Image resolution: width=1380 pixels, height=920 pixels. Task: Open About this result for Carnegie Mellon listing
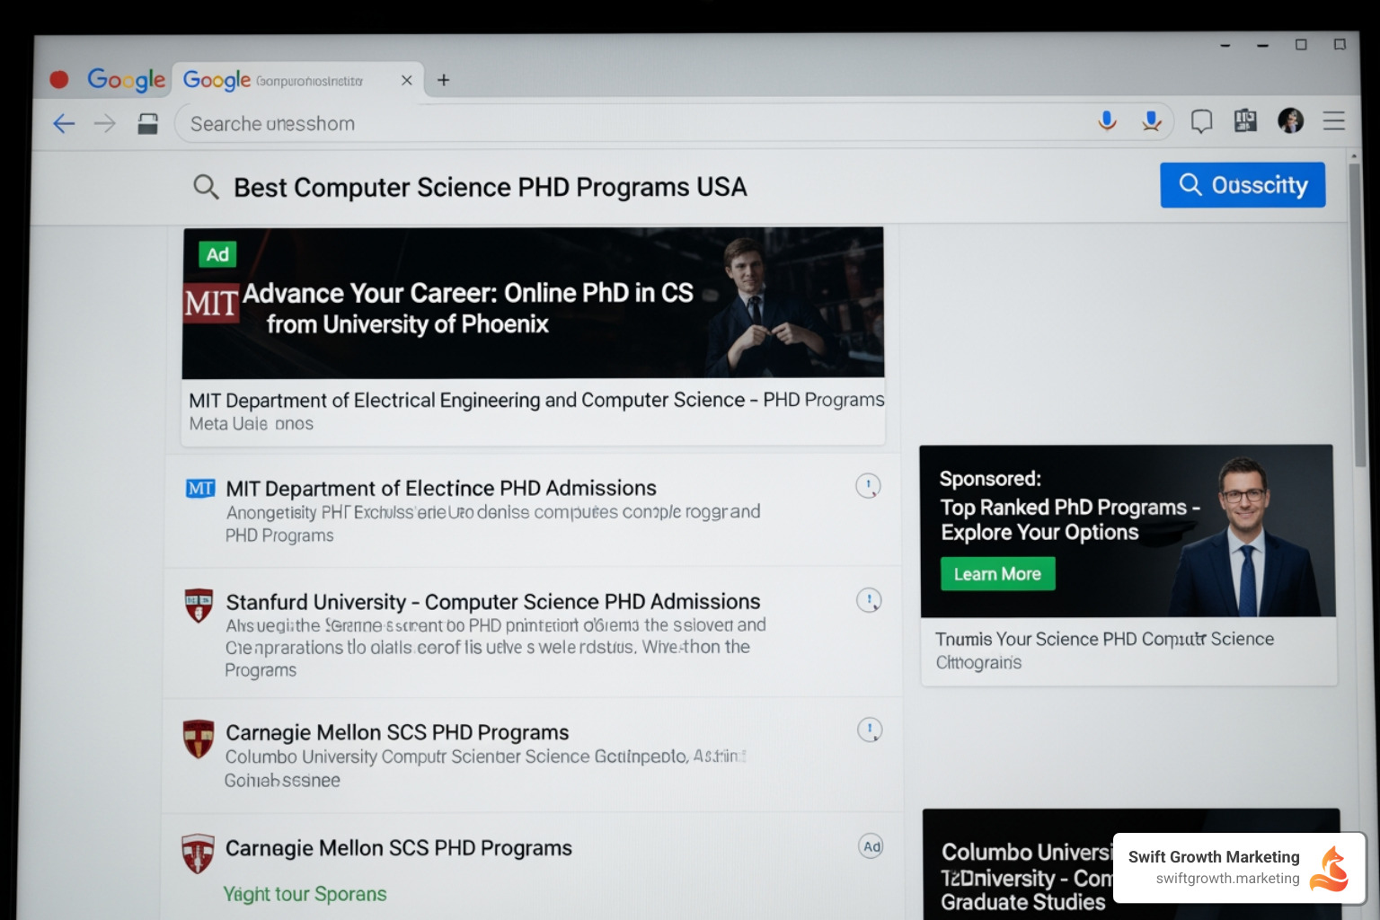coord(869,730)
